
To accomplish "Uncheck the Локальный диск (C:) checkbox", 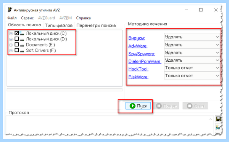I will pyautogui.click(x=17, y=33).
